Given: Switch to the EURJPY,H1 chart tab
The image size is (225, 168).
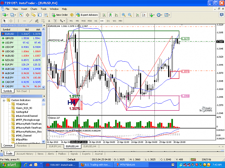Looking at the screenshot, I should click(55, 146).
